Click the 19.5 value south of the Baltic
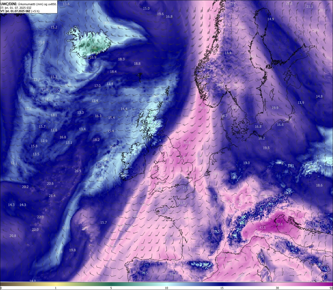Viewport: 333px width, 290px height. [266, 148]
